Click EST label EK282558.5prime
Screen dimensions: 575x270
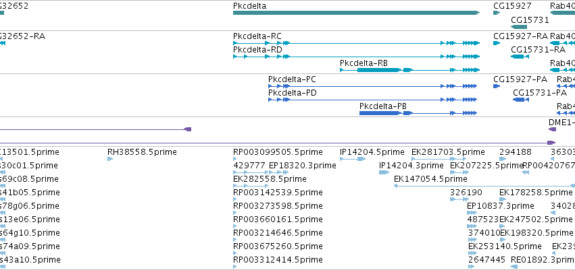point(270,179)
